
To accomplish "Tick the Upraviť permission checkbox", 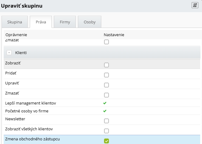I will point(106,85).
